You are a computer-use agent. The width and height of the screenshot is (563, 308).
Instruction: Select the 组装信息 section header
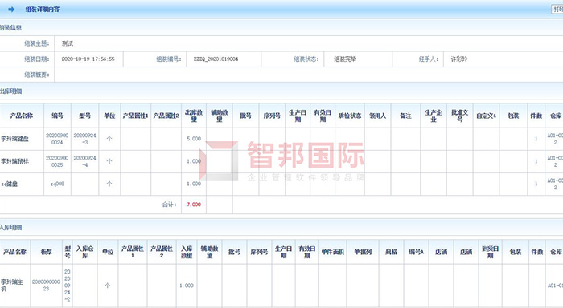10,27
